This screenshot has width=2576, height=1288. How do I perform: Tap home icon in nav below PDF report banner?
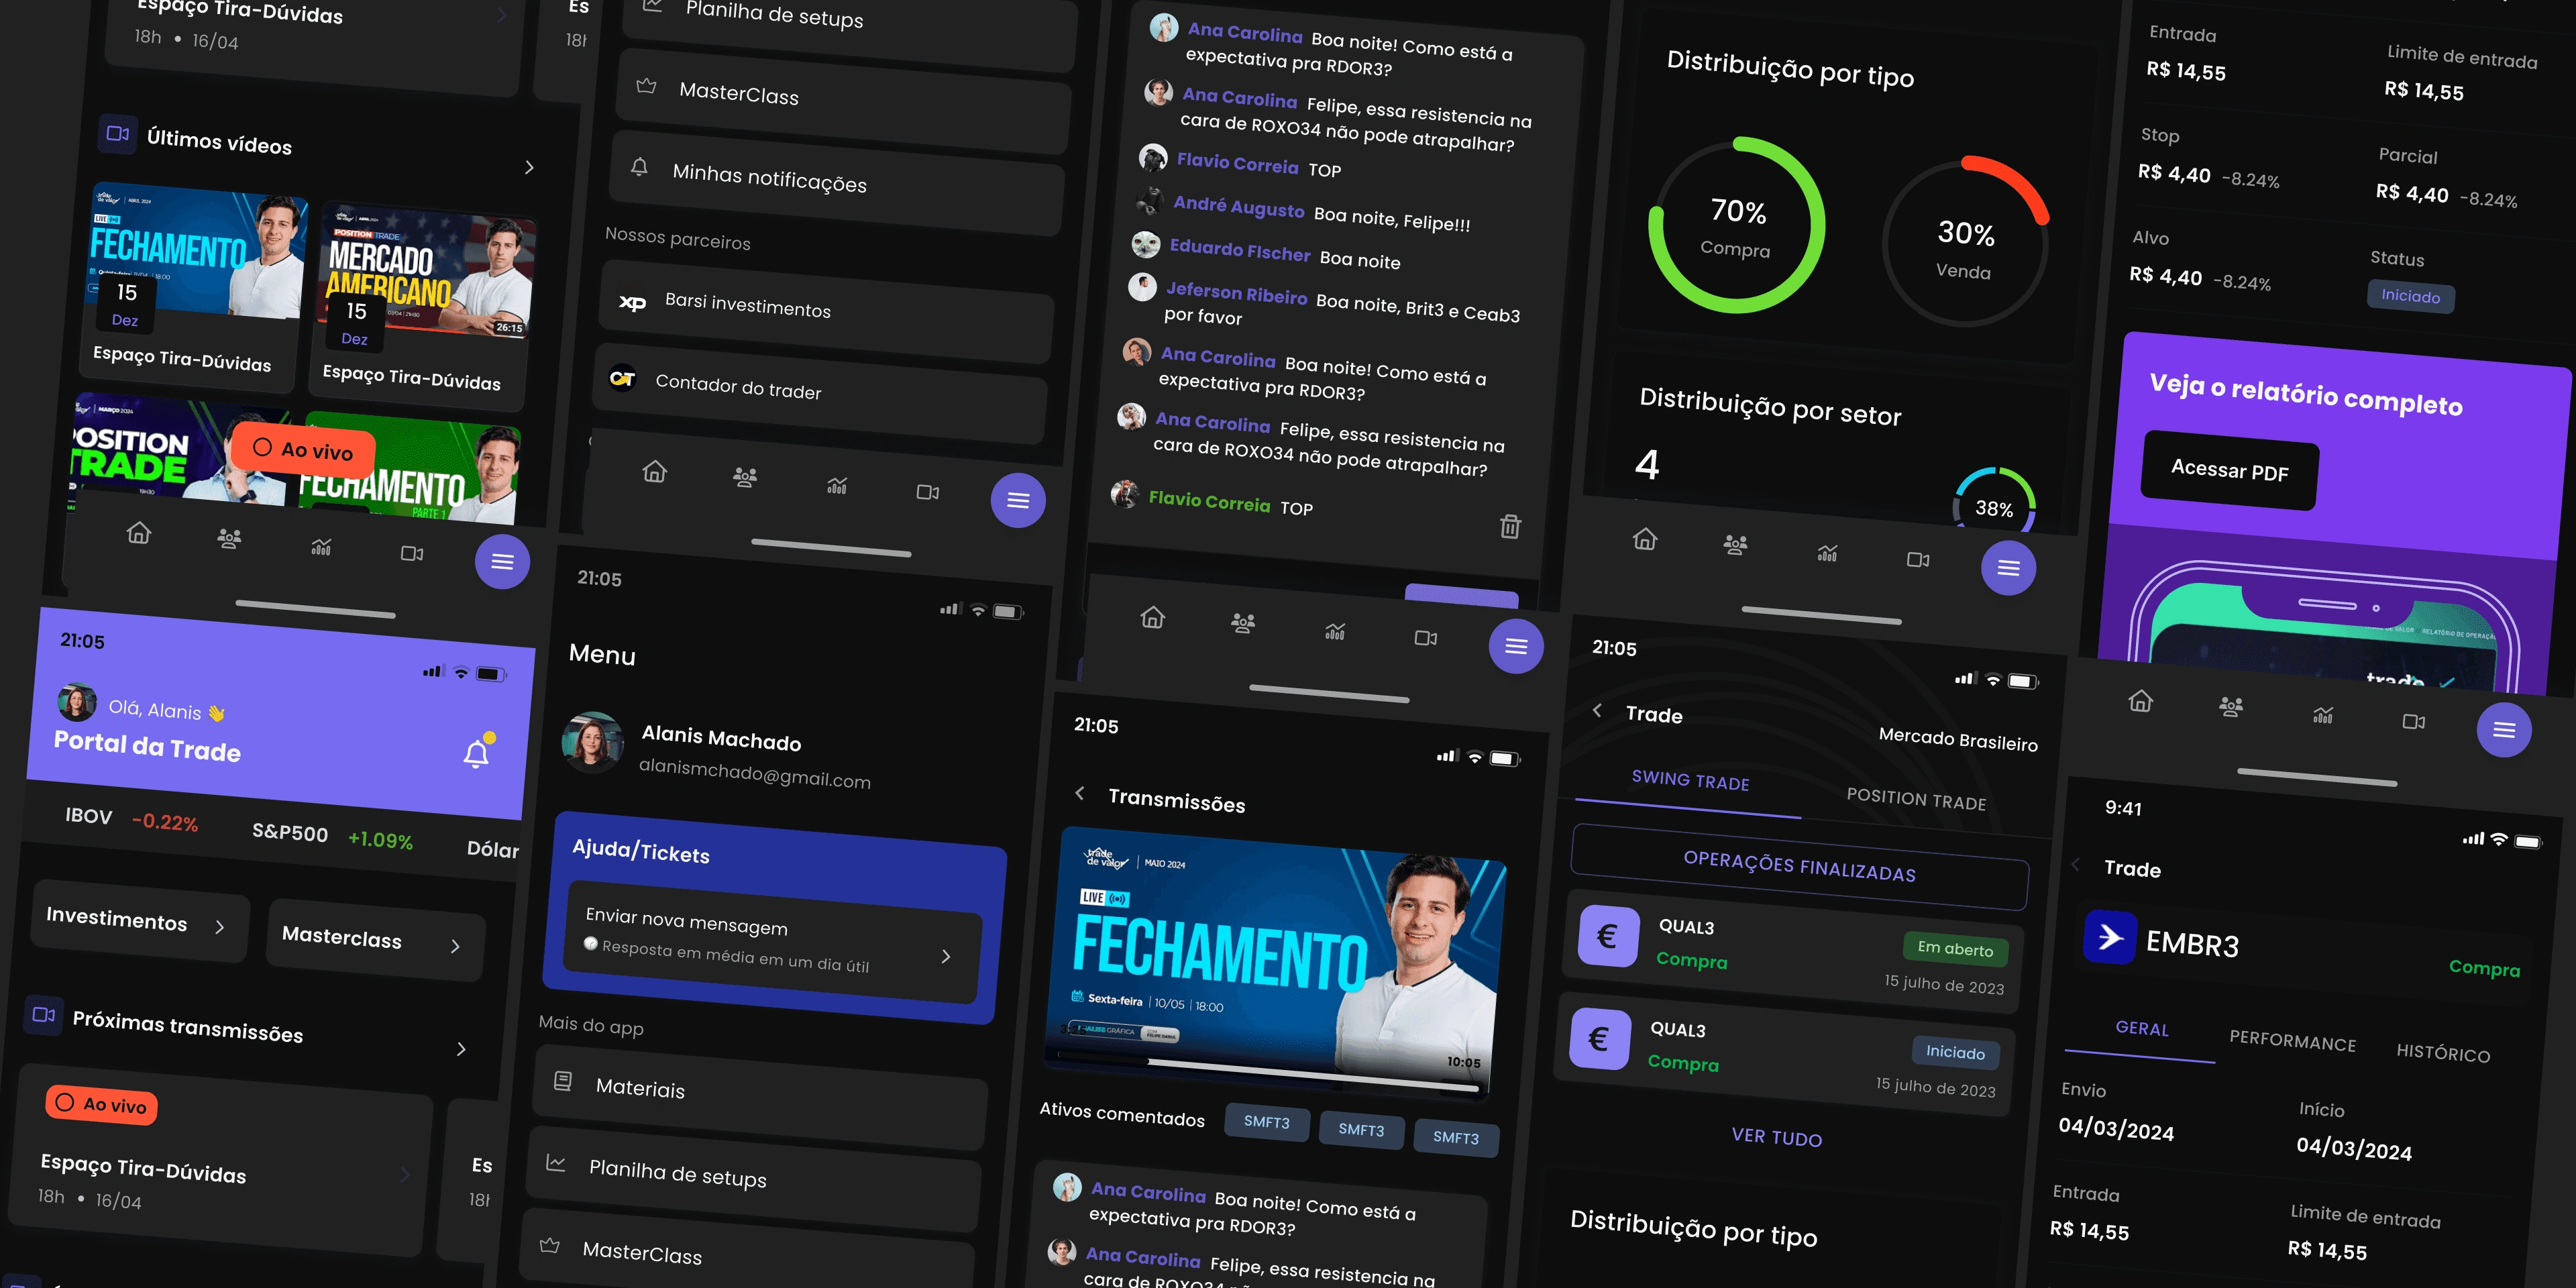tap(2140, 700)
